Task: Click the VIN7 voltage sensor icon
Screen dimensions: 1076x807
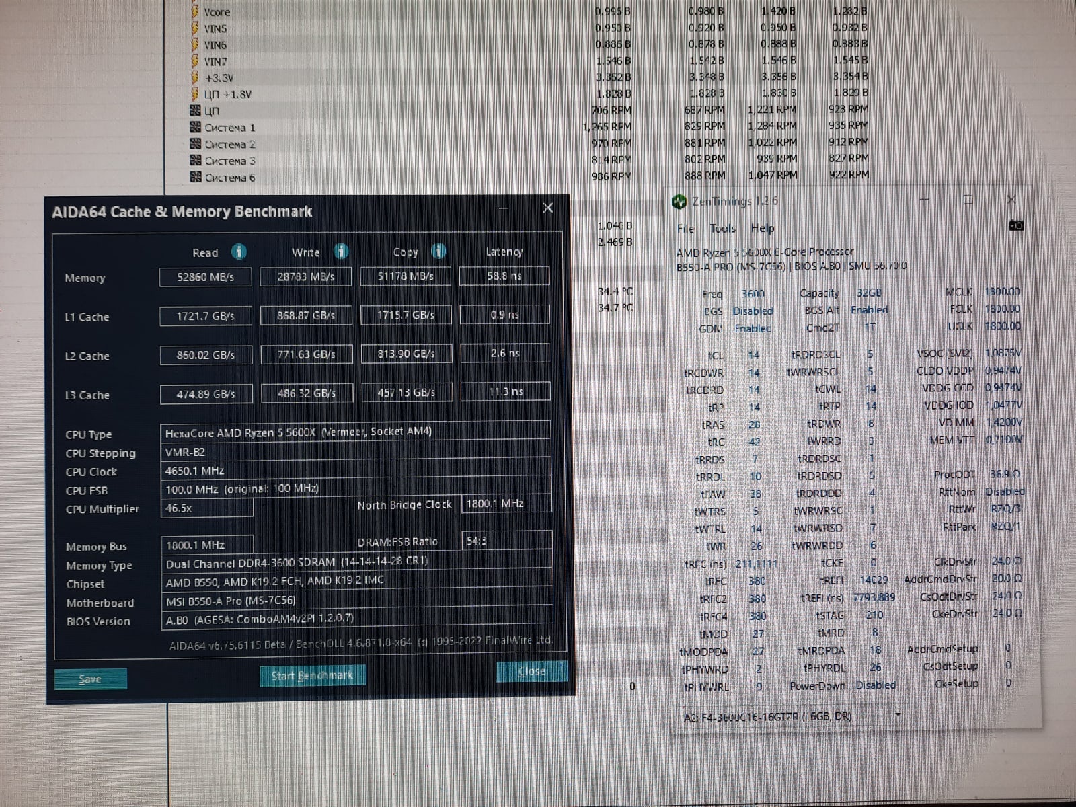Action: tap(195, 61)
